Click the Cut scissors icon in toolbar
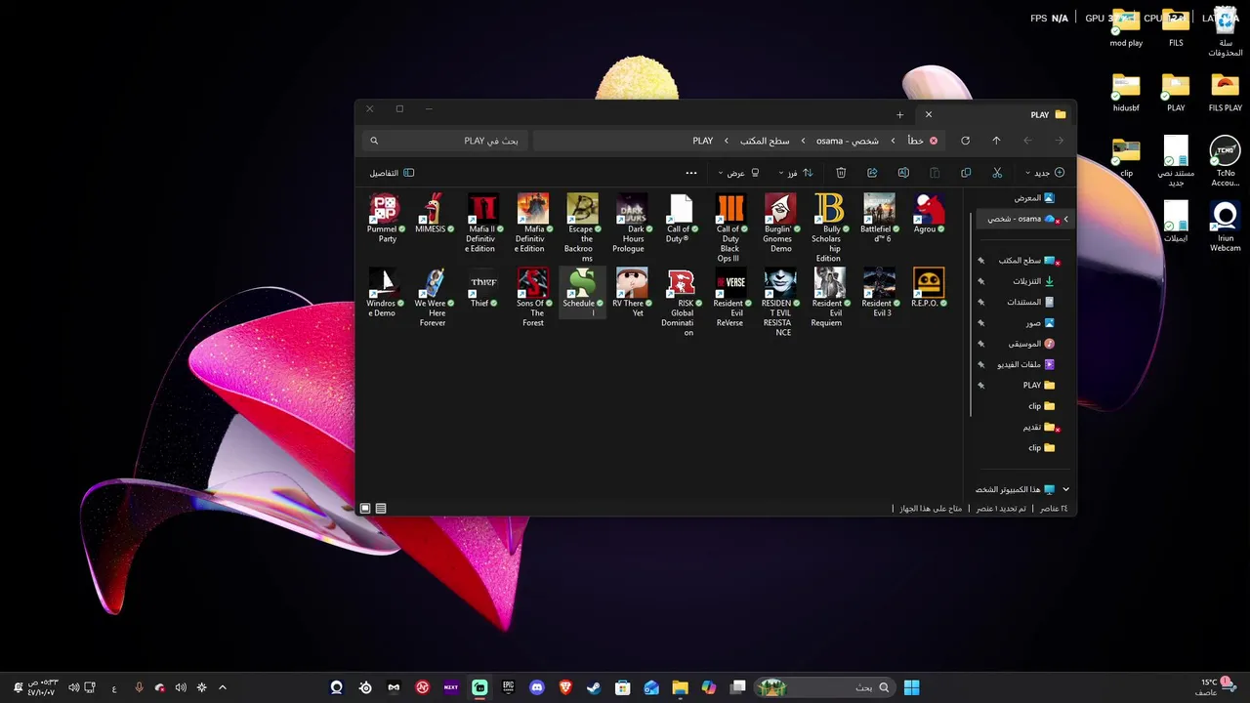 997,173
